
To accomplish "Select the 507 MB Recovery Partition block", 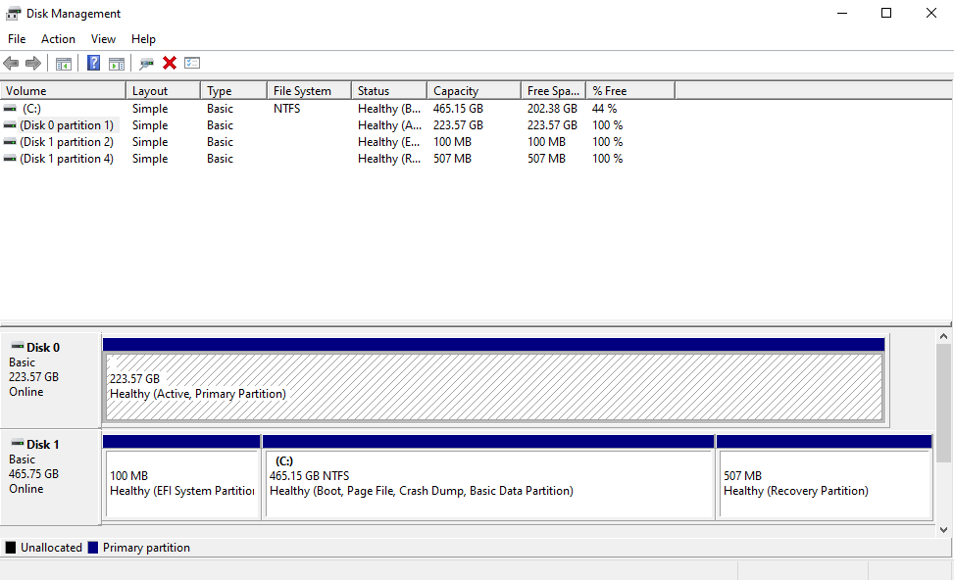I will (825, 483).
